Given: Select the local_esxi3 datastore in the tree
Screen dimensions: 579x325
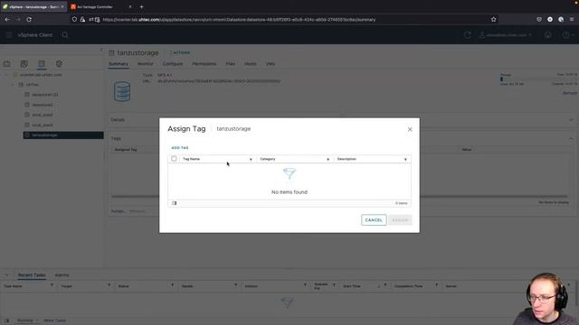Looking at the screenshot, I should [x=43, y=125].
